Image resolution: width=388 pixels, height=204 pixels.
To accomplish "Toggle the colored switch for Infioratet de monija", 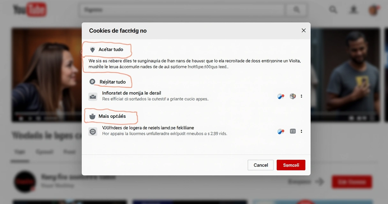I will pyautogui.click(x=281, y=96).
